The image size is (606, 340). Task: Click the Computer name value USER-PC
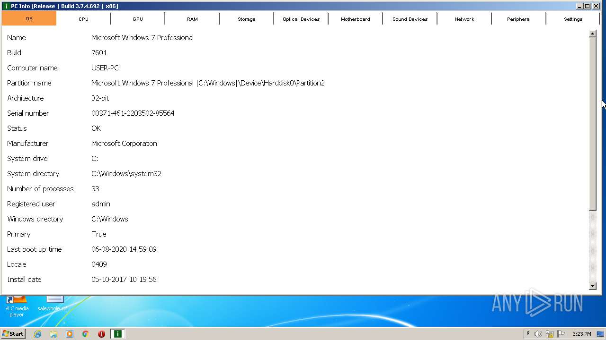pyautogui.click(x=105, y=68)
